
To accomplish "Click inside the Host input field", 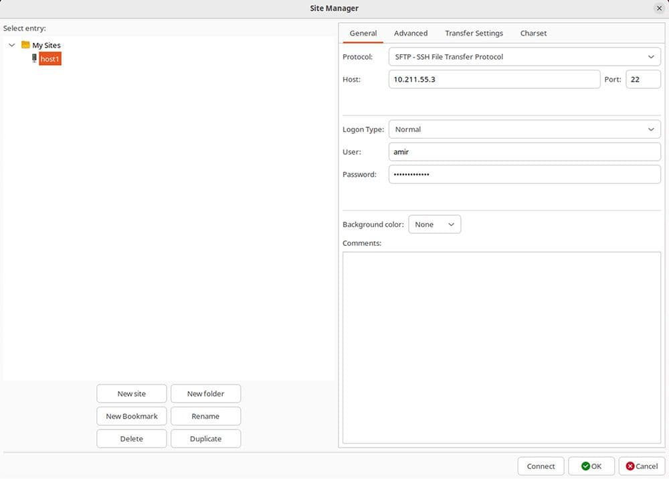I will [x=494, y=78].
